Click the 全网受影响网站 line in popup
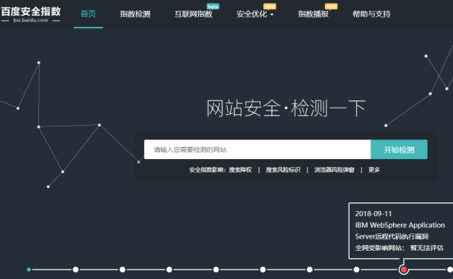The height and width of the screenshot is (279, 453). 399,248
